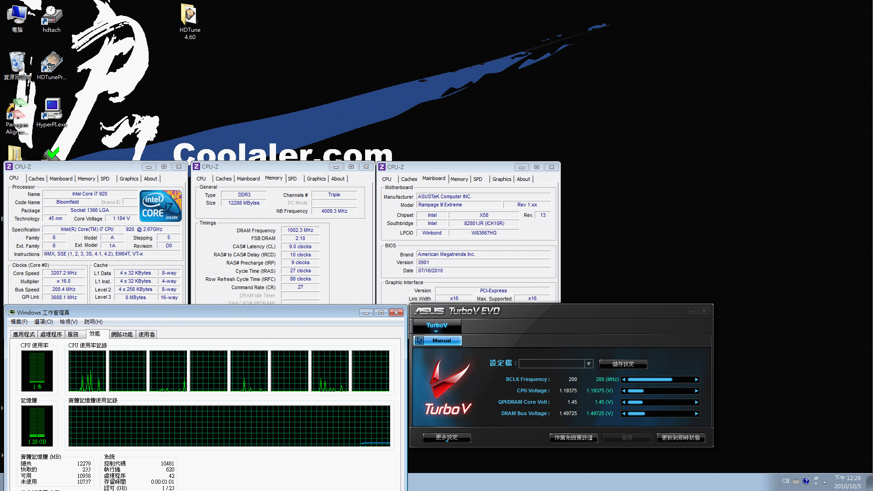Open the 檔案(F) menu in Task Manager
Viewport: 873px width, 491px height.
click(19, 322)
